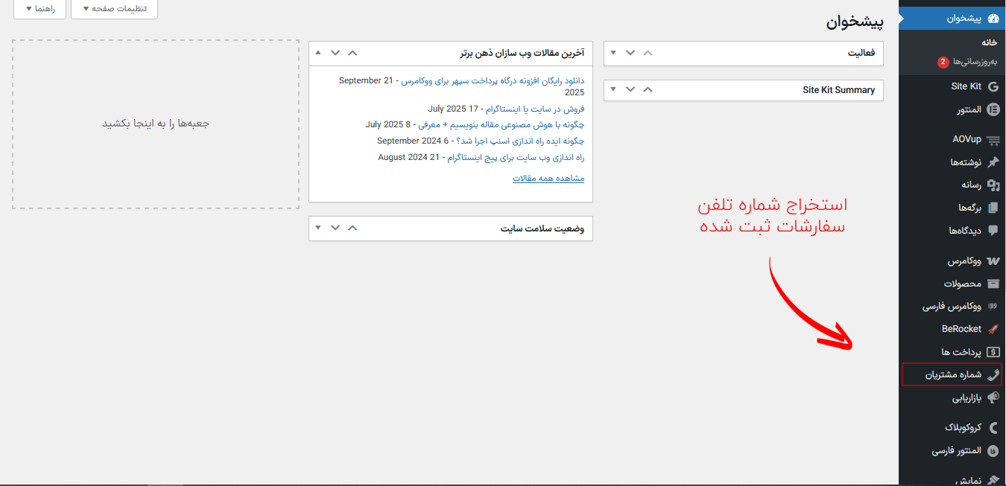Click the AOVup cart icon
The image size is (1006, 486).
993,139
